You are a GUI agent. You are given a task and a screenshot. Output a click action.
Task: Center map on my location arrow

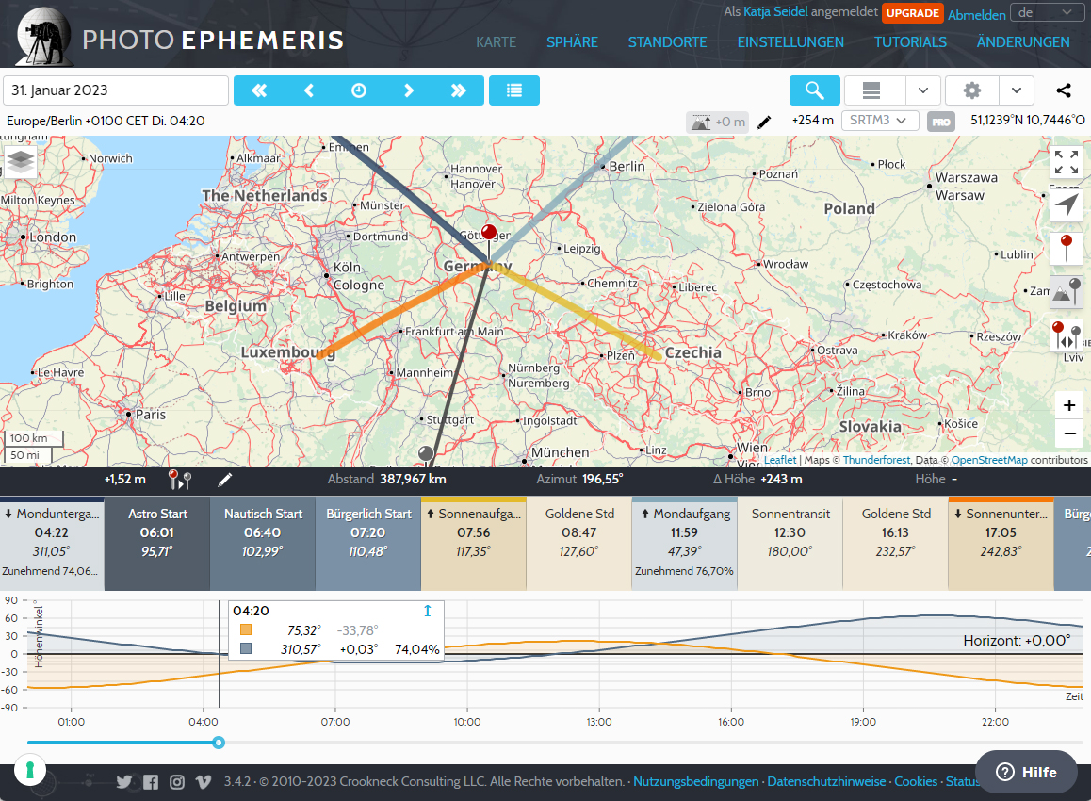click(1067, 206)
